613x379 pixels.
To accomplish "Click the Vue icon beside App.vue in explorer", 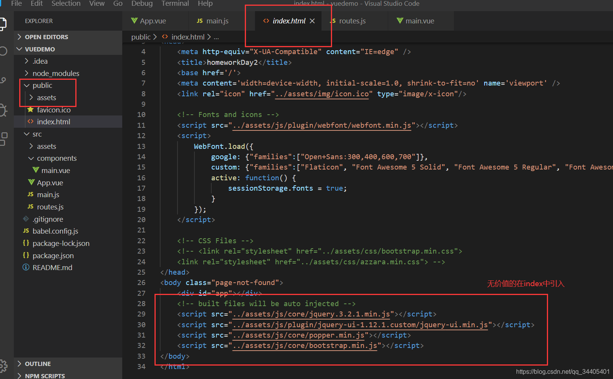I will pyautogui.click(x=32, y=182).
